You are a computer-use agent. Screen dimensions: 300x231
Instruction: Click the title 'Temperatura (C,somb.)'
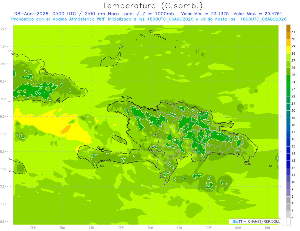click(153, 6)
